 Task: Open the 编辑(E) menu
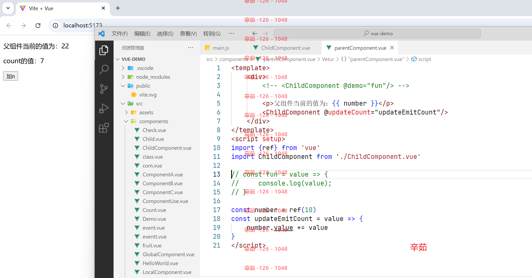(142, 34)
